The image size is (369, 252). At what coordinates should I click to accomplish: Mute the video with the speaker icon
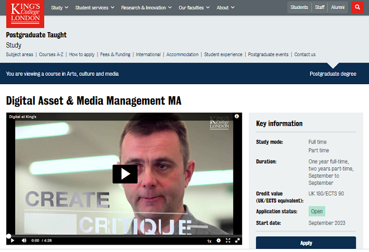click(24, 240)
